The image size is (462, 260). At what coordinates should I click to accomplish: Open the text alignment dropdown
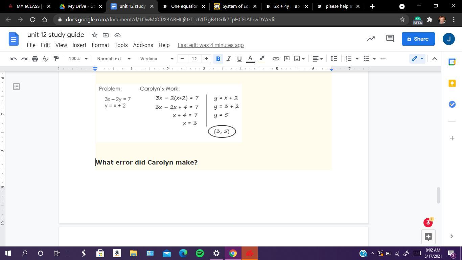318,59
